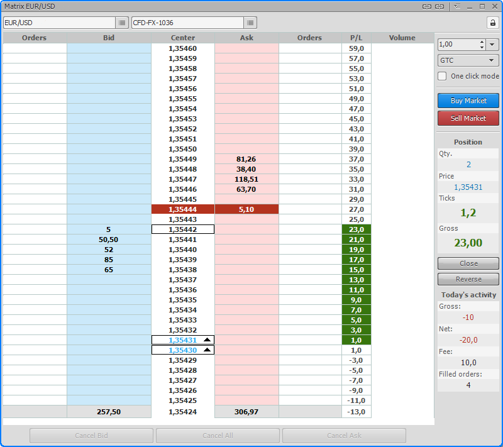Click the Reverse position button

468,279
